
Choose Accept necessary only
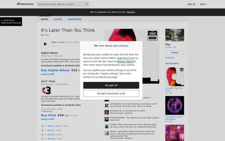click(x=111, y=93)
